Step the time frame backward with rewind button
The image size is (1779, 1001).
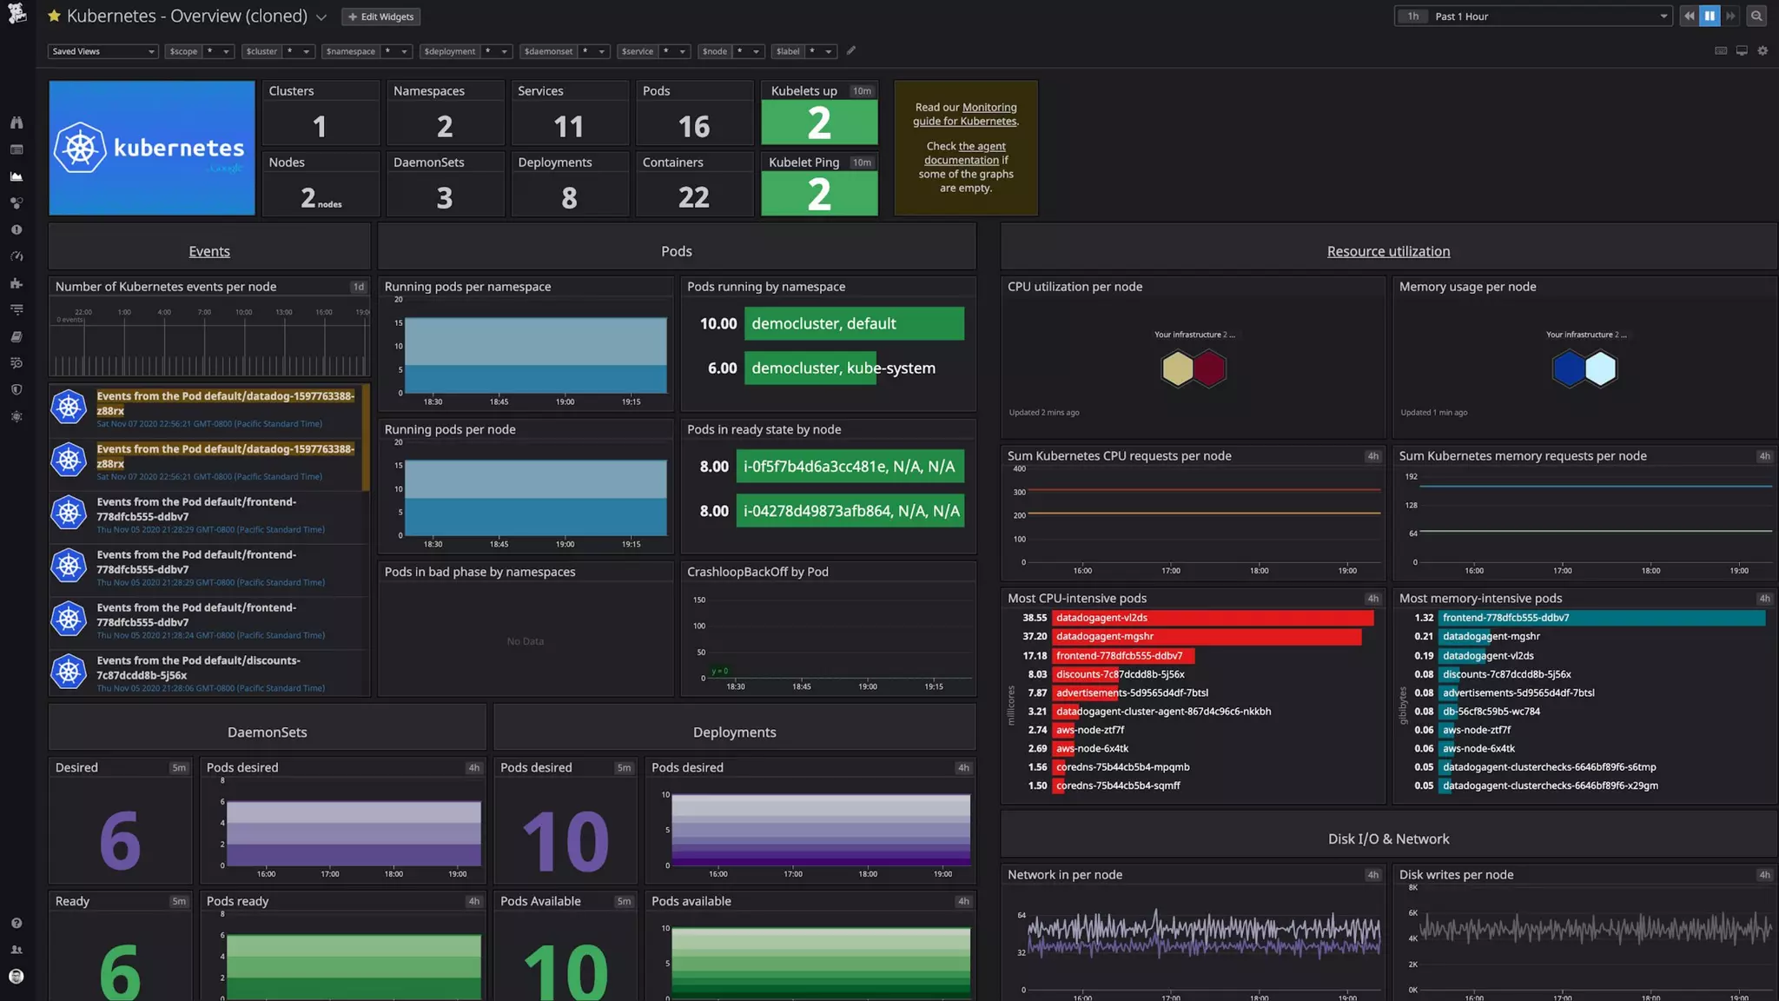1689,17
